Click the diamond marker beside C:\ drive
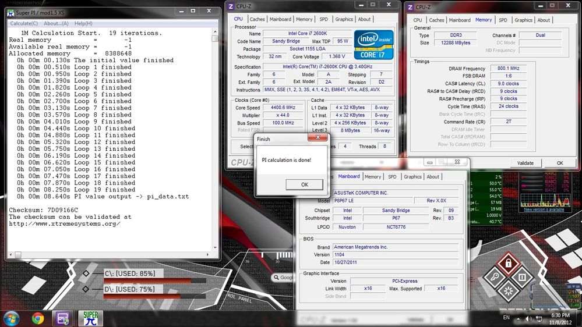Viewport: 582px width, 327px height. coord(86,273)
